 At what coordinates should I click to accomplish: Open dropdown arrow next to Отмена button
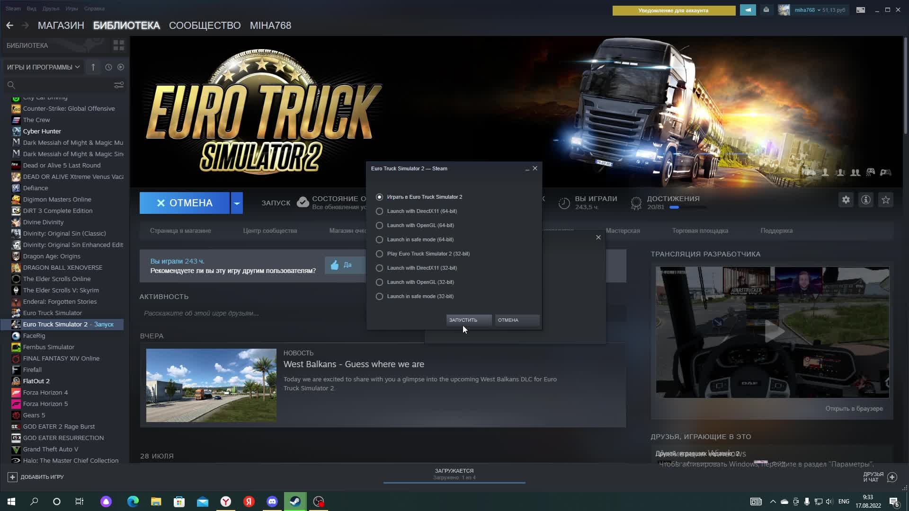coord(237,203)
